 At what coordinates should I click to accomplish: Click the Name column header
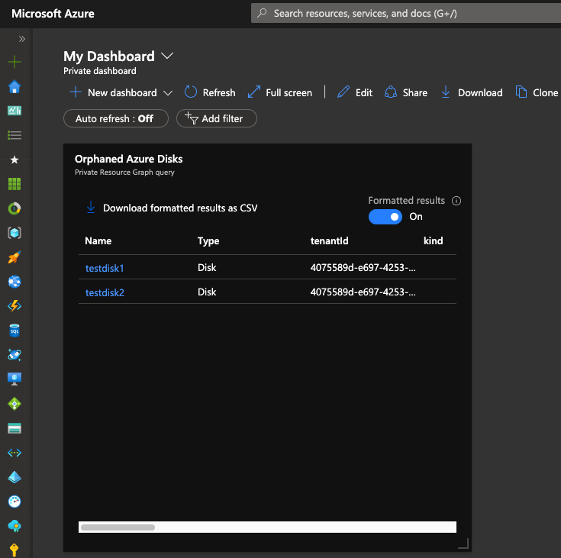tap(98, 241)
